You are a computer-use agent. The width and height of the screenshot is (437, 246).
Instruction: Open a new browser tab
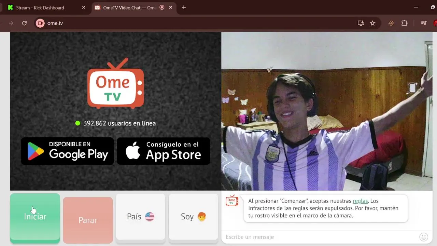click(x=184, y=8)
